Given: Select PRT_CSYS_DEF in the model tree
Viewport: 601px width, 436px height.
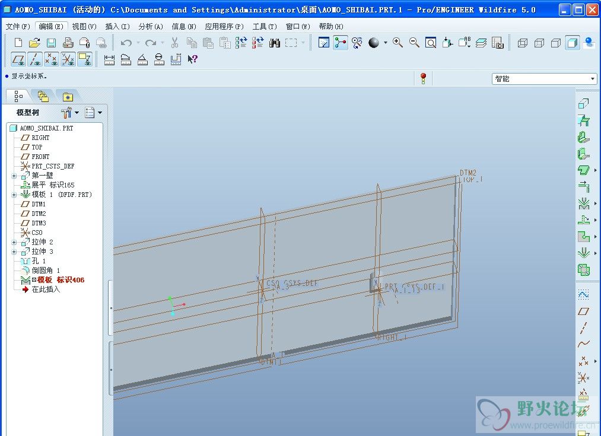Looking at the screenshot, I should (x=53, y=166).
